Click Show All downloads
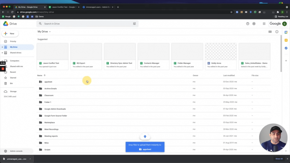The height and width of the screenshot is (163, 290). (x=279, y=159)
